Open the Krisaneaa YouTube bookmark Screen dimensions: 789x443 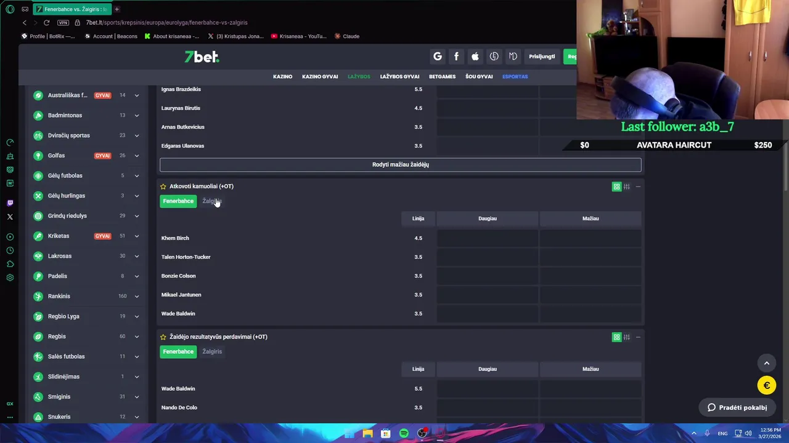[298, 36]
